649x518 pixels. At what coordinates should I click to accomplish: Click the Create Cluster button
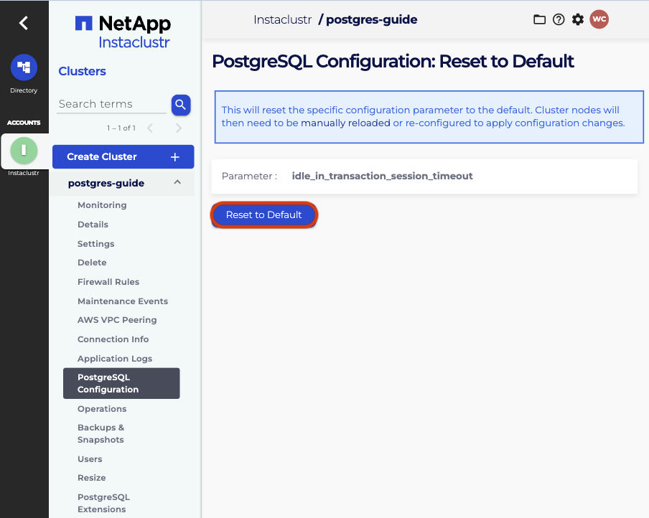click(x=123, y=156)
